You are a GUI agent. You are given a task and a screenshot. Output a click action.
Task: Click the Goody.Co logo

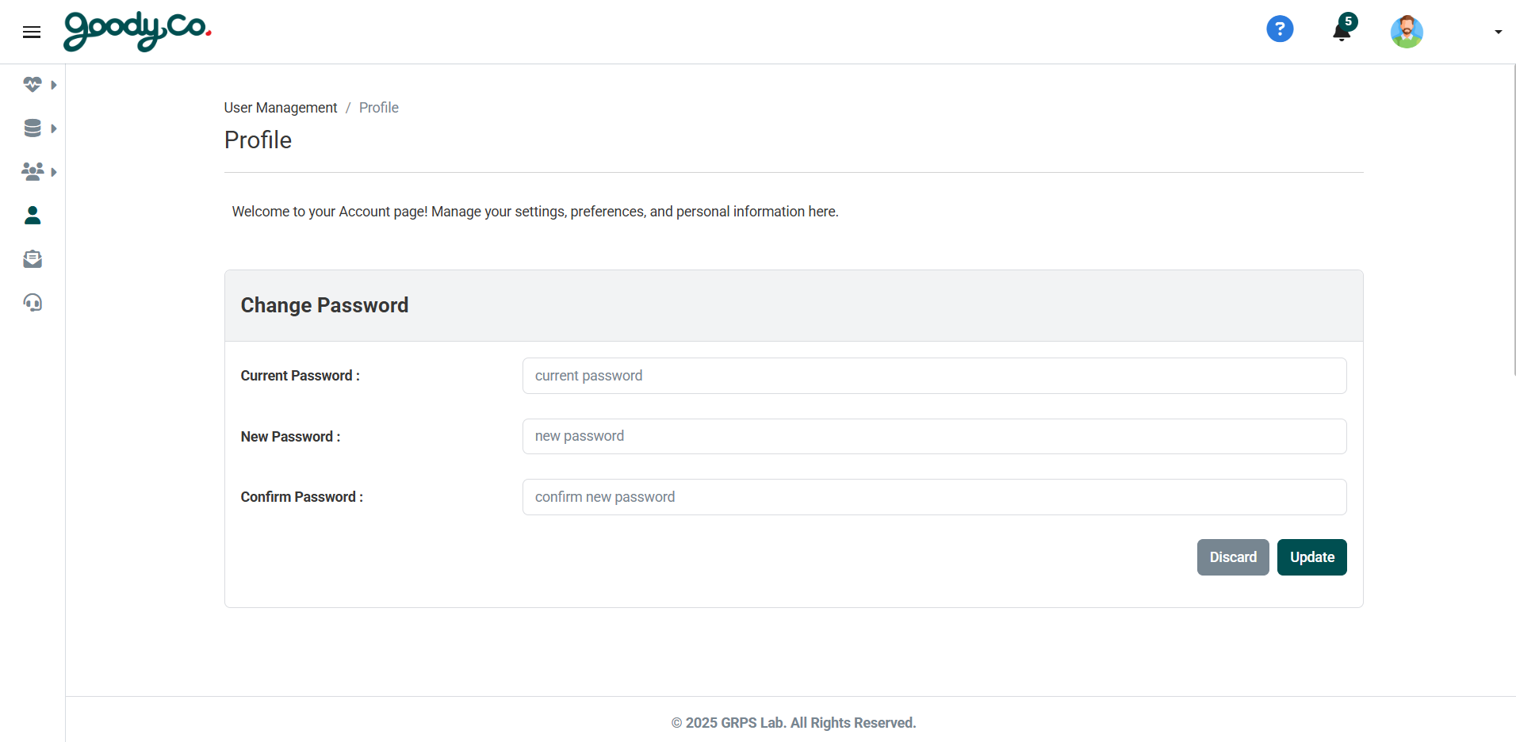click(x=137, y=31)
